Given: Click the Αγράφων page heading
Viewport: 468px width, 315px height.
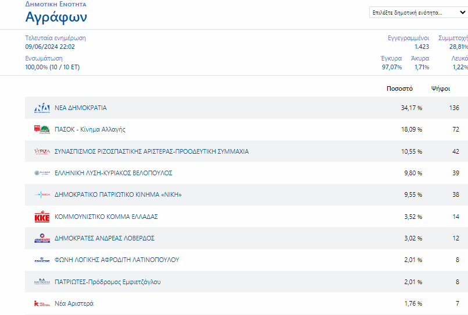Looking at the screenshot, I should [x=56, y=17].
